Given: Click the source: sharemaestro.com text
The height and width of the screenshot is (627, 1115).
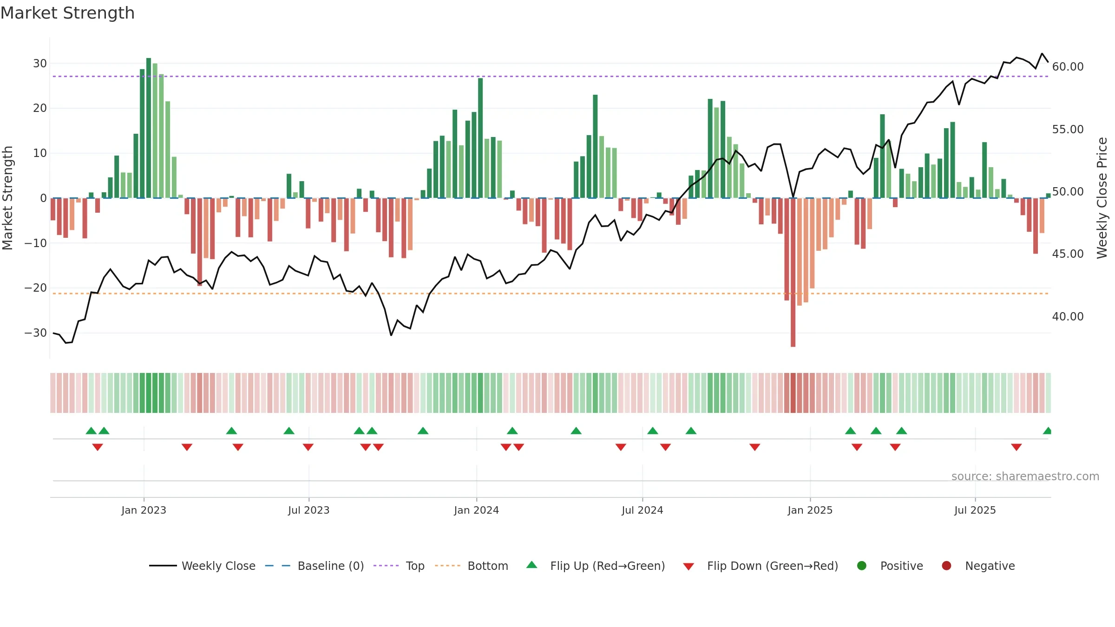Looking at the screenshot, I should 1025,476.
